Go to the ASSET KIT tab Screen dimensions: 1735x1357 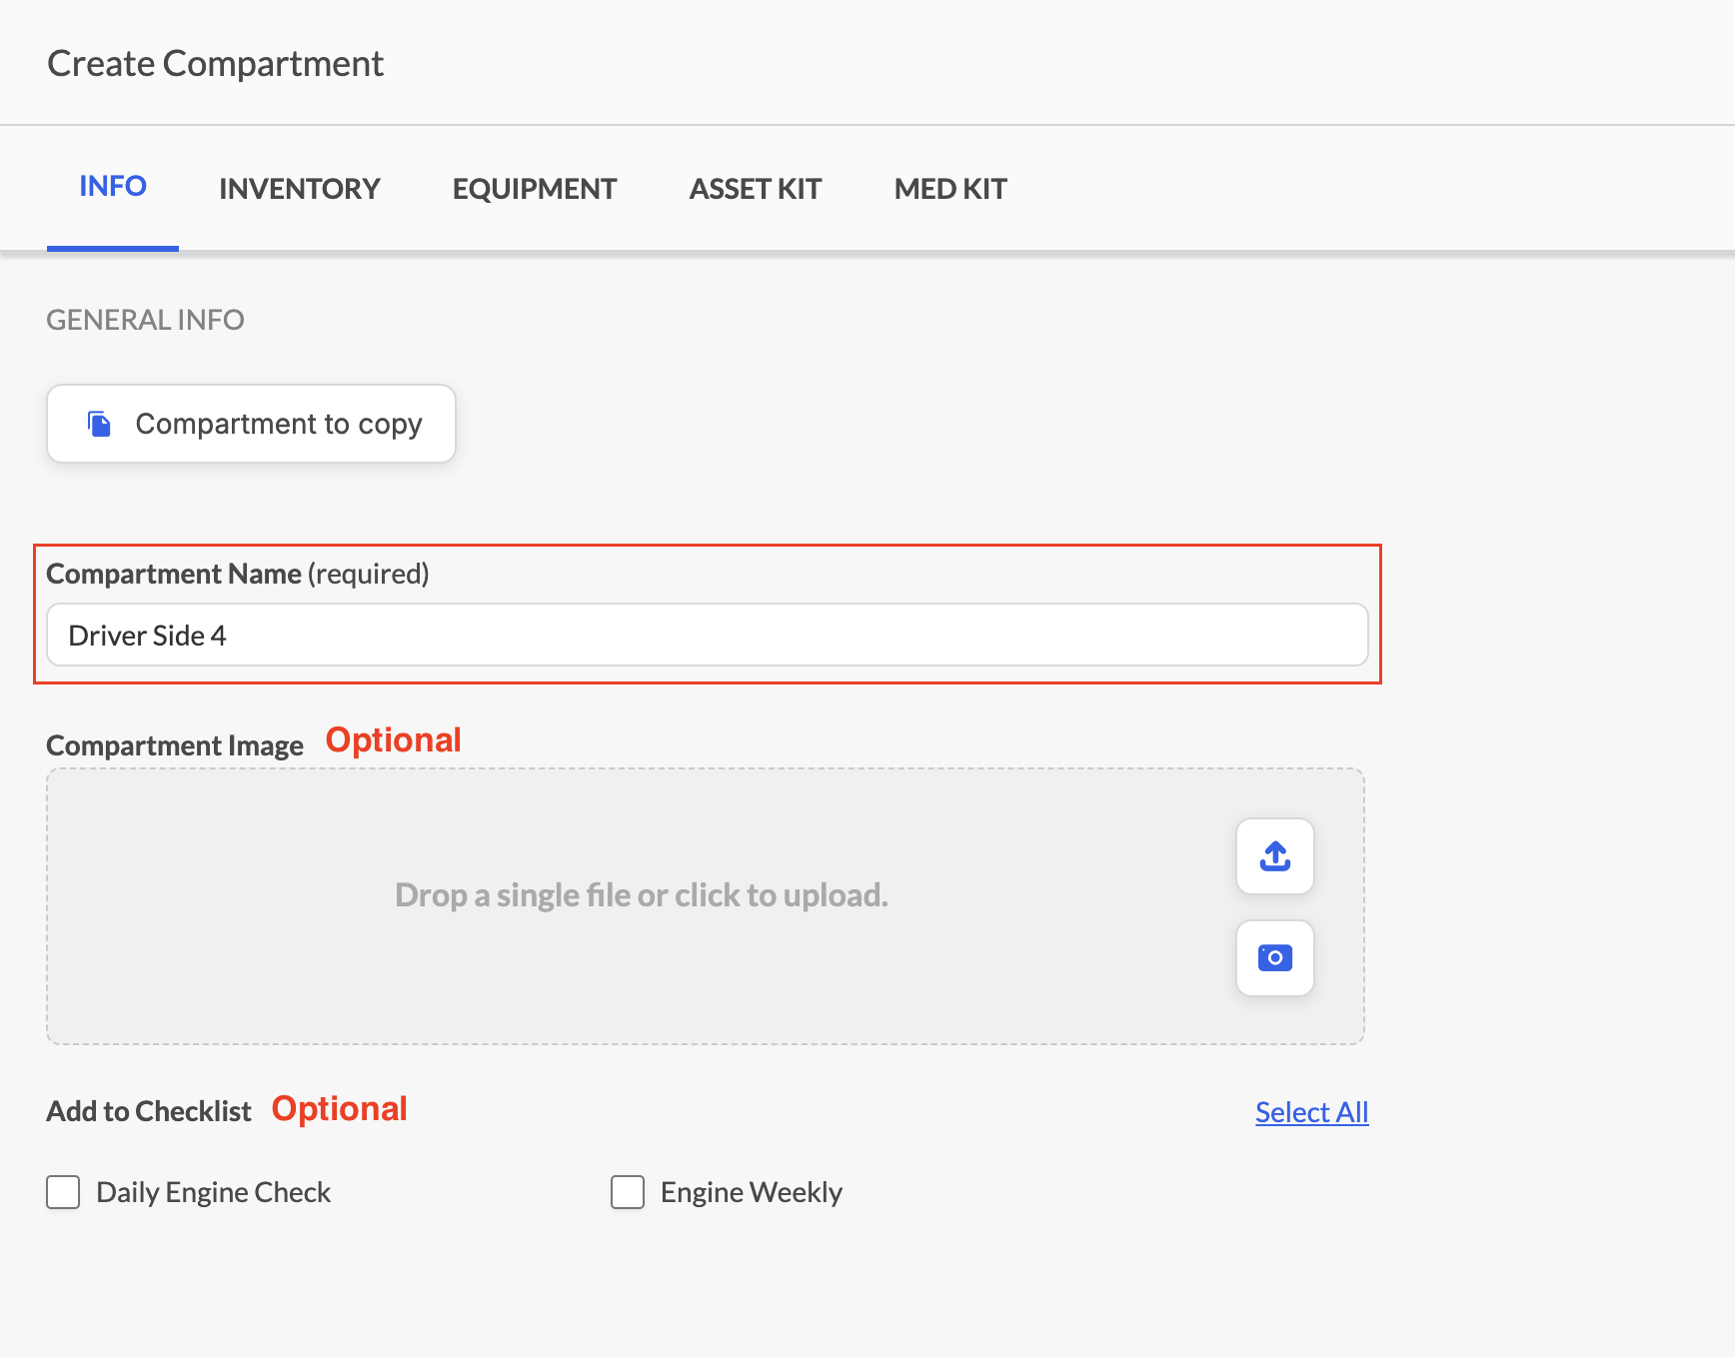click(756, 189)
